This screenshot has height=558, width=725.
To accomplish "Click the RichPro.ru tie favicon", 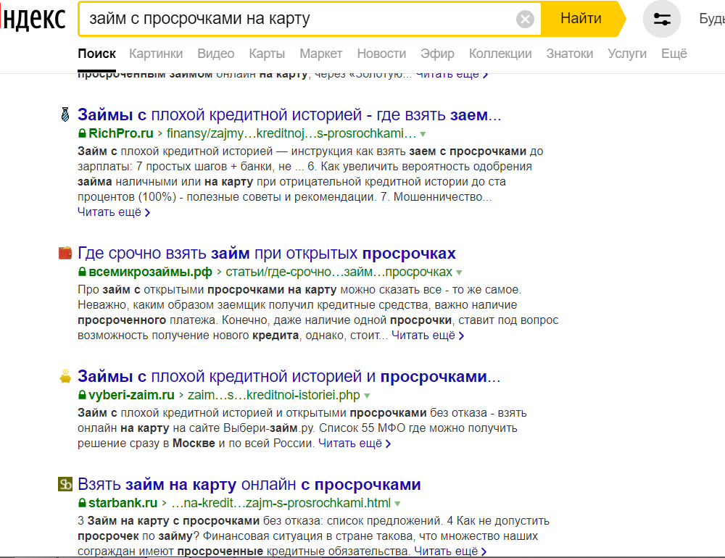I will 65,114.
